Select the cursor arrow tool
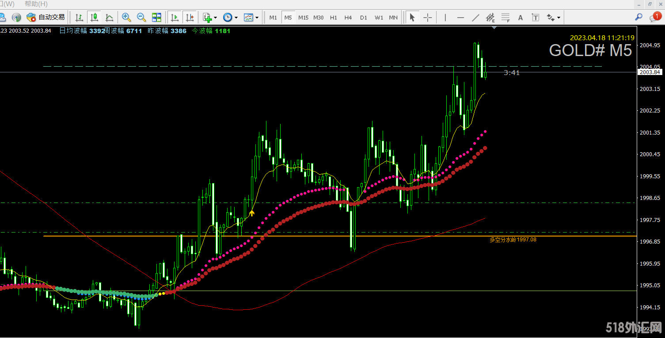 (412, 18)
